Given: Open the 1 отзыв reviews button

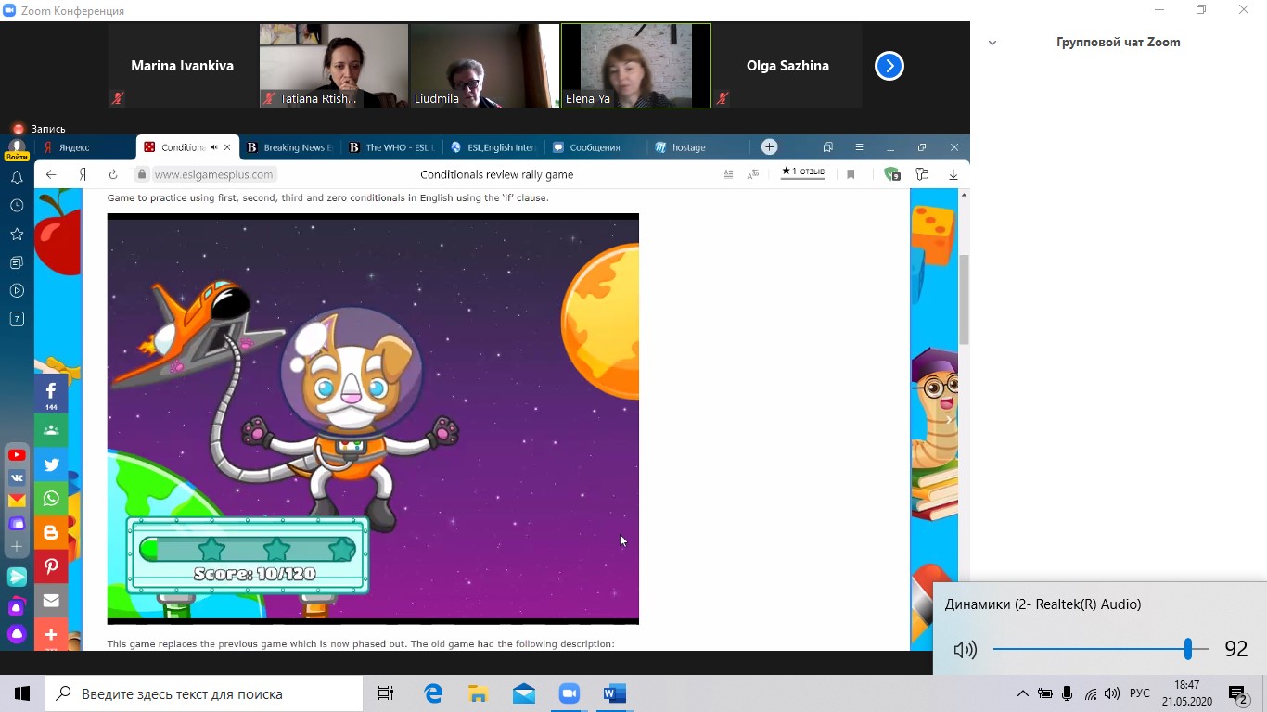Looking at the screenshot, I should click(x=803, y=172).
